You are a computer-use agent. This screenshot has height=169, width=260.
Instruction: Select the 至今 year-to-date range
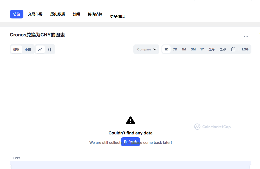coord(212,49)
